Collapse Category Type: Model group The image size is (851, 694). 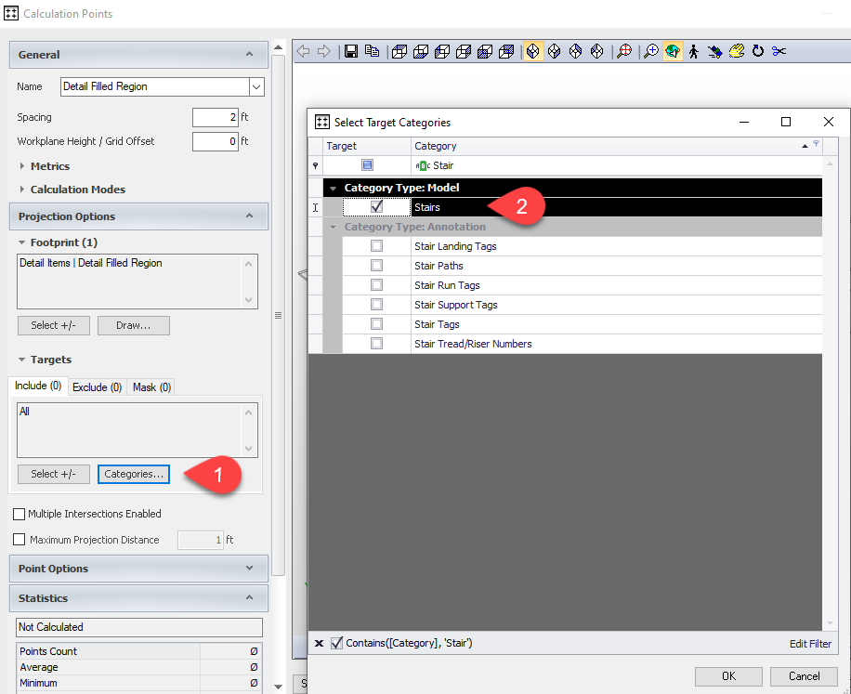pyautogui.click(x=334, y=189)
